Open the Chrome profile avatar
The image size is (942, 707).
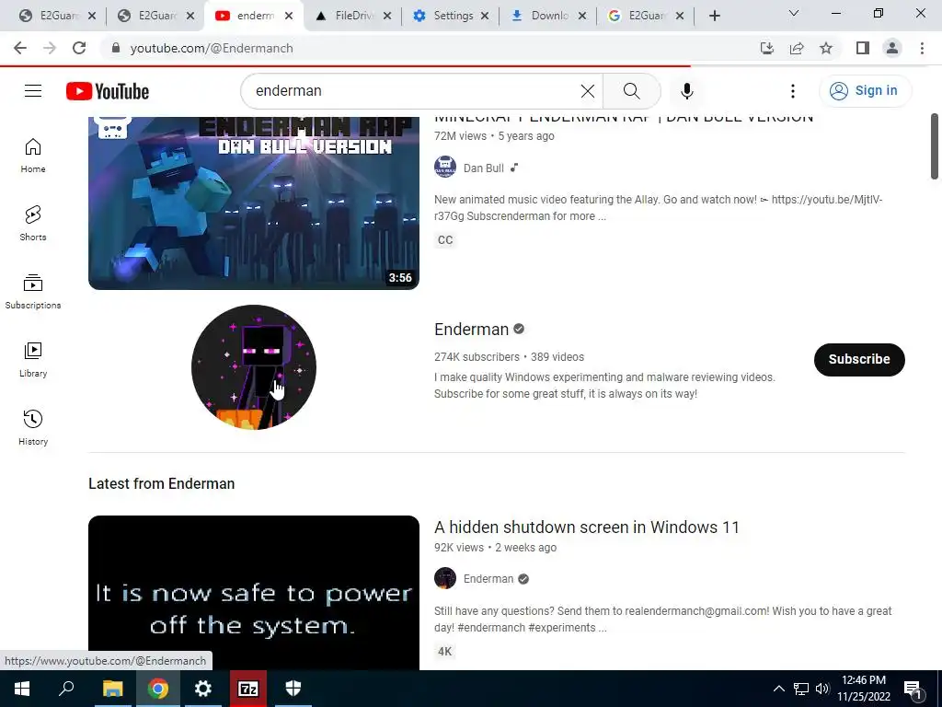click(x=892, y=48)
